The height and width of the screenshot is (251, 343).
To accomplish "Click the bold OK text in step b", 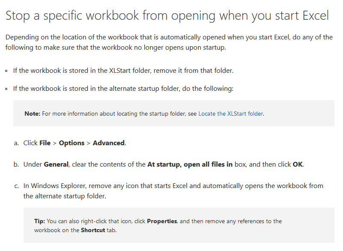I will coord(298,164).
